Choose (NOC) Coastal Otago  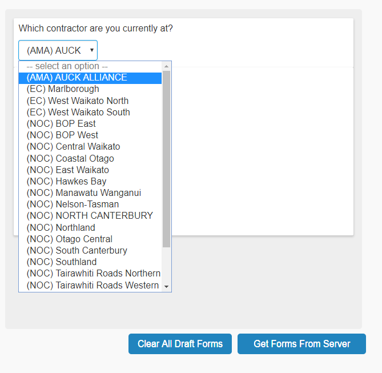70,158
